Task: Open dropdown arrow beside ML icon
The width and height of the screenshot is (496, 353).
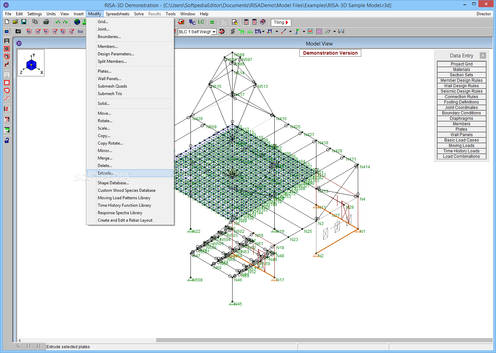Action: pos(263,32)
